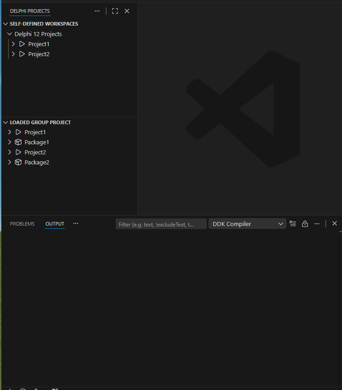This screenshot has width=342, height=390.
Task: Select Package1 text in loaded group
Action: pos(37,142)
